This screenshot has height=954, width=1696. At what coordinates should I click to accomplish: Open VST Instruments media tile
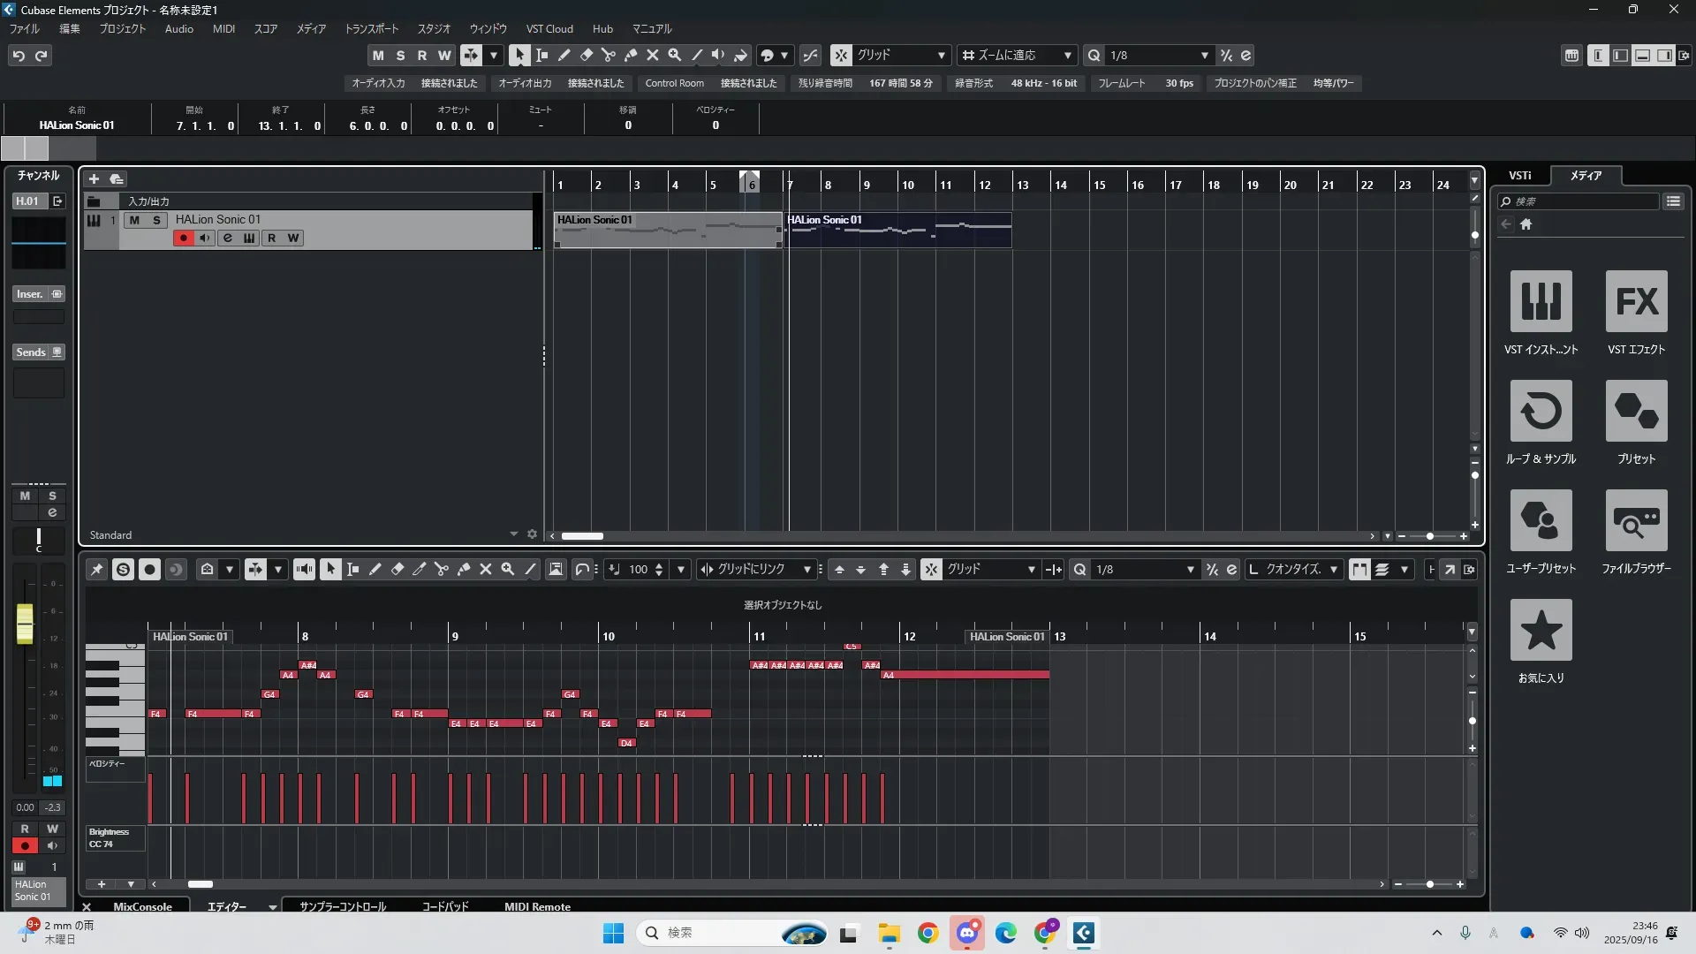click(x=1541, y=301)
